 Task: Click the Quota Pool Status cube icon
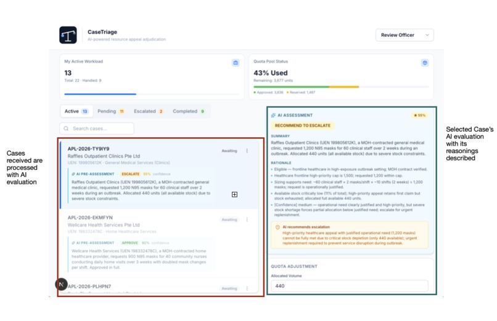pyautogui.click(x=425, y=63)
